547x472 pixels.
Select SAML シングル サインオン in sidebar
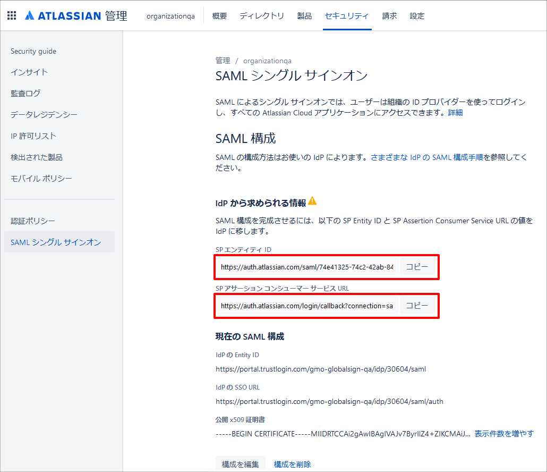point(59,242)
